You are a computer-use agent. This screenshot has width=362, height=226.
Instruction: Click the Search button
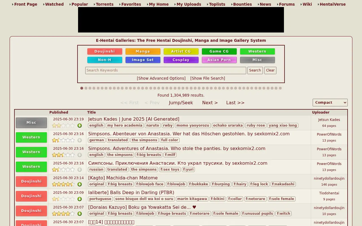(255, 70)
